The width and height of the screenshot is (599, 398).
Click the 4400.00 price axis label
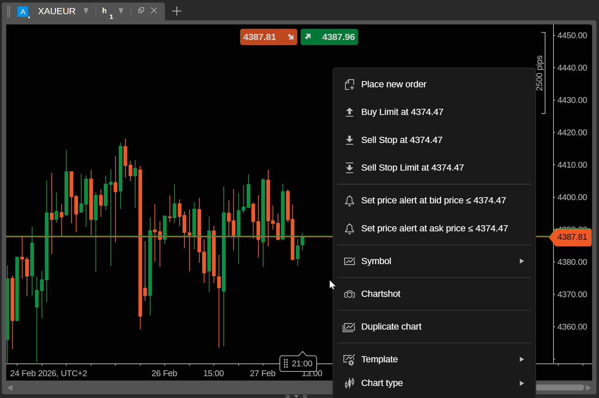(572, 197)
